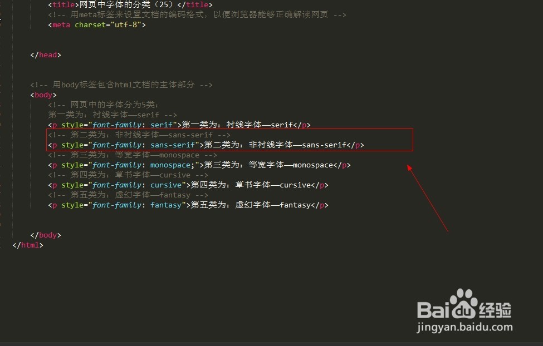Click the paragraph line with font-family: monospace
This screenshot has width=543, height=346.
[199, 165]
